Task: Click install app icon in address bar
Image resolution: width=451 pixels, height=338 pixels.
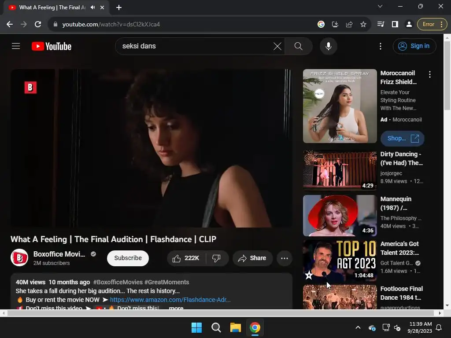Action: (x=335, y=25)
